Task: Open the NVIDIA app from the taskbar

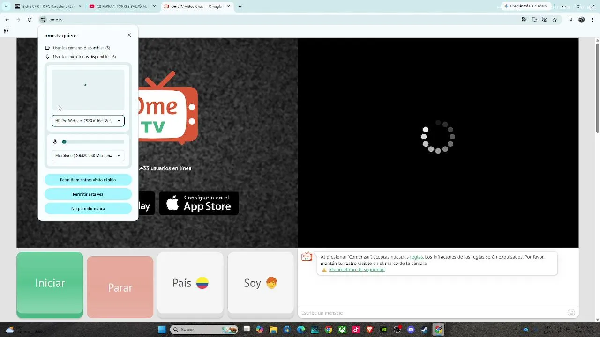Action: 383,330
